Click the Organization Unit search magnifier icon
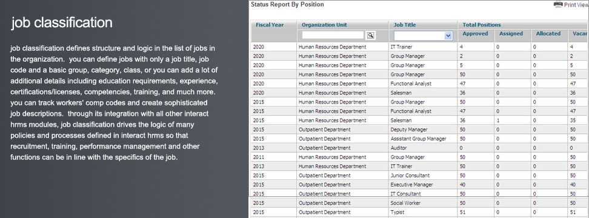The height and width of the screenshot is (218, 589). click(371, 35)
